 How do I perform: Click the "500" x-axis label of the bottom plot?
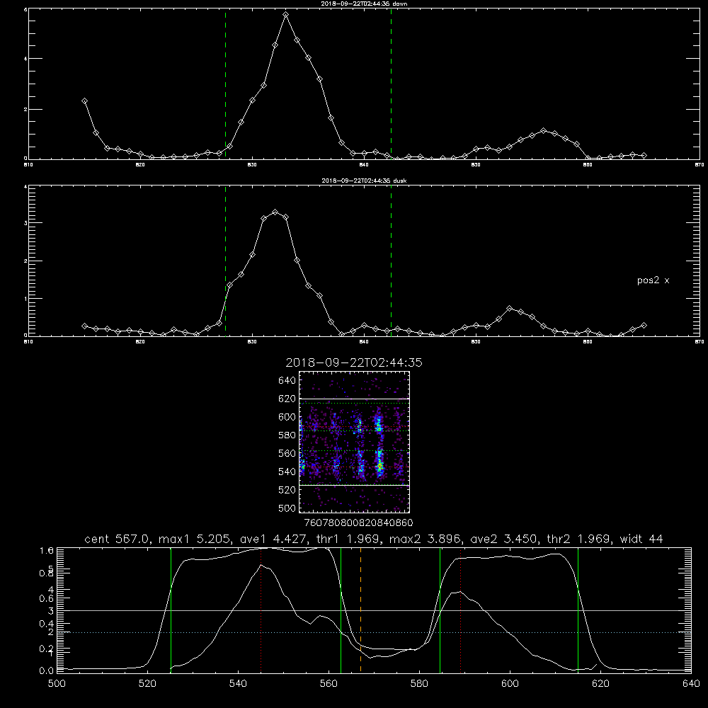57,684
